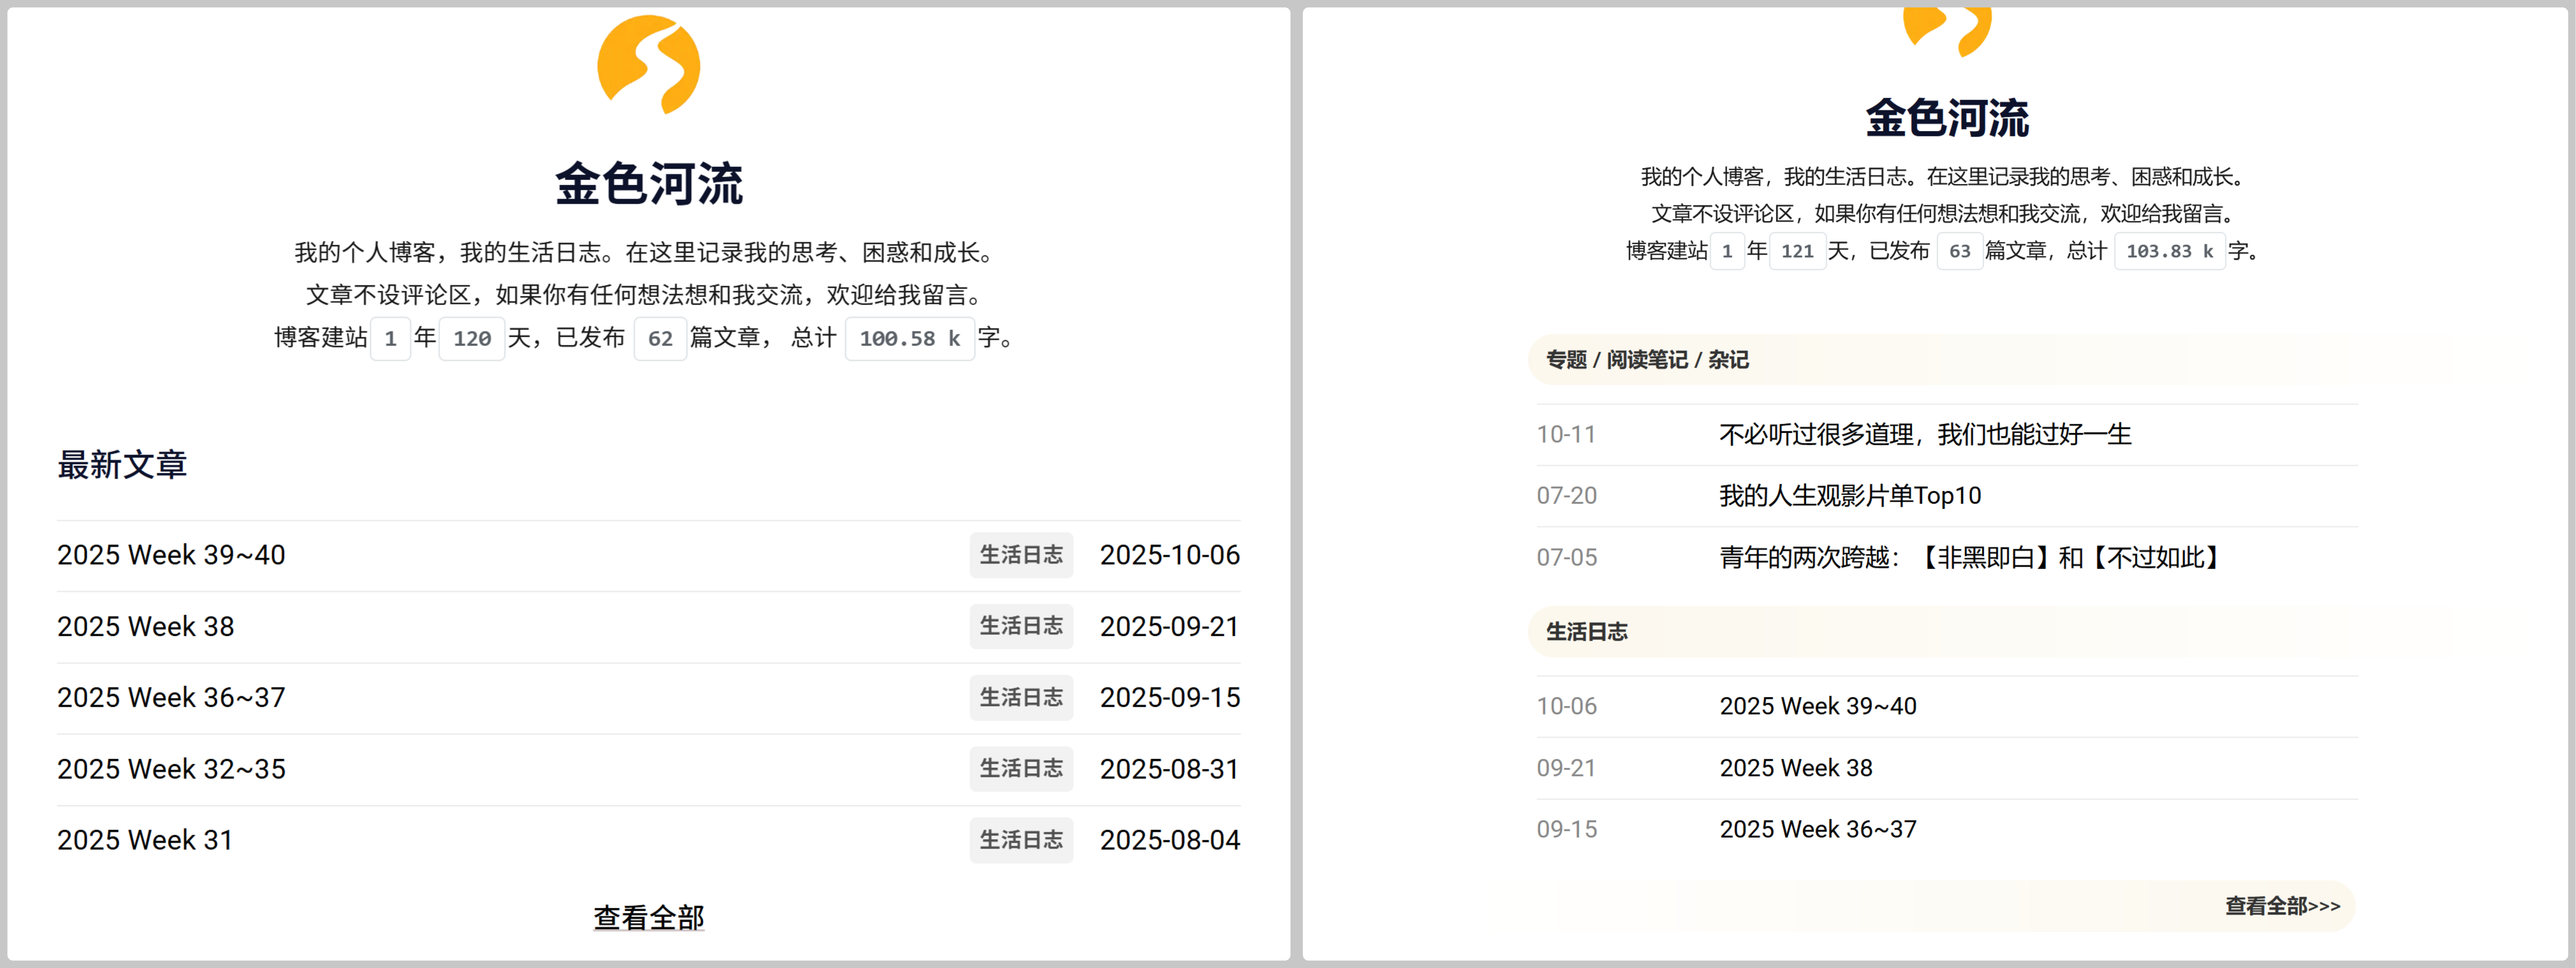Screen dimensions: 2576x968
Task: Click the 07-05 date on the right page
Action: click(x=1567, y=557)
